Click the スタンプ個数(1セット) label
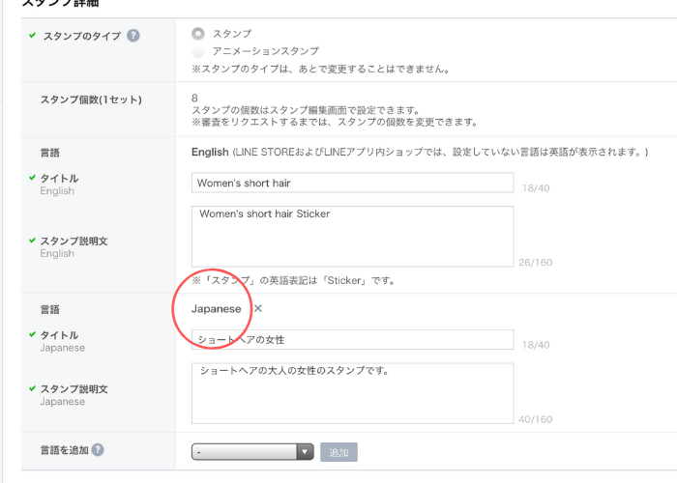 coord(86,99)
